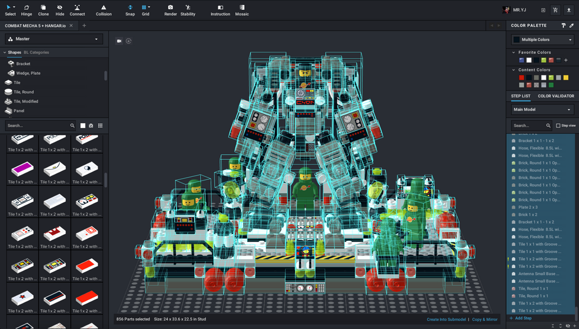Open the Grid dropdown arrow

tap(149, 7)
